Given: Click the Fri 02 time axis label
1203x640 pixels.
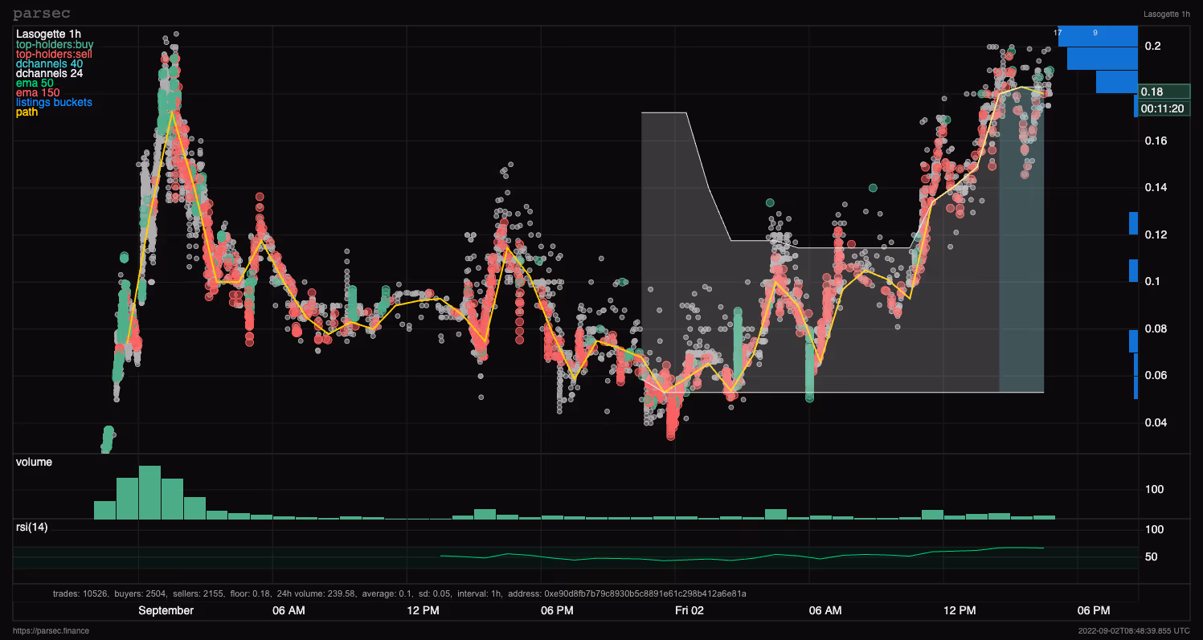Looking at the screenshot, I should click(x=689, y=610).
